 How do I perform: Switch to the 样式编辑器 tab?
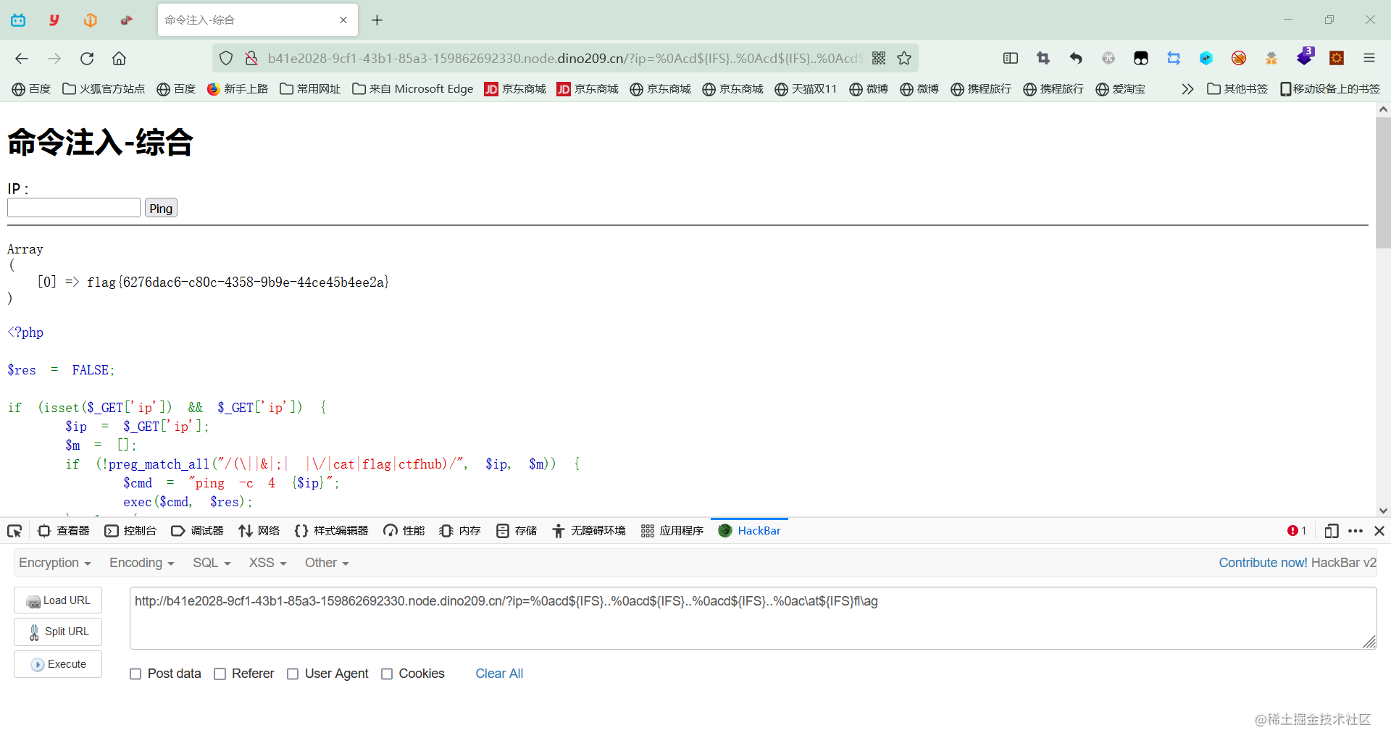[x=331, y=531]
